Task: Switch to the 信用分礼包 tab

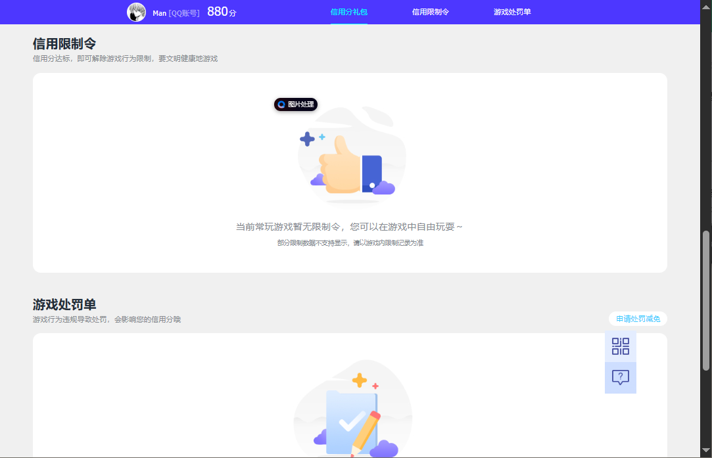Action: 348,12
